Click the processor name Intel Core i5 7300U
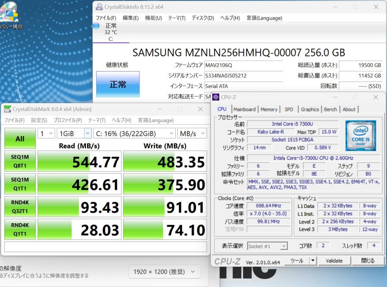 [x=293, y=124]
